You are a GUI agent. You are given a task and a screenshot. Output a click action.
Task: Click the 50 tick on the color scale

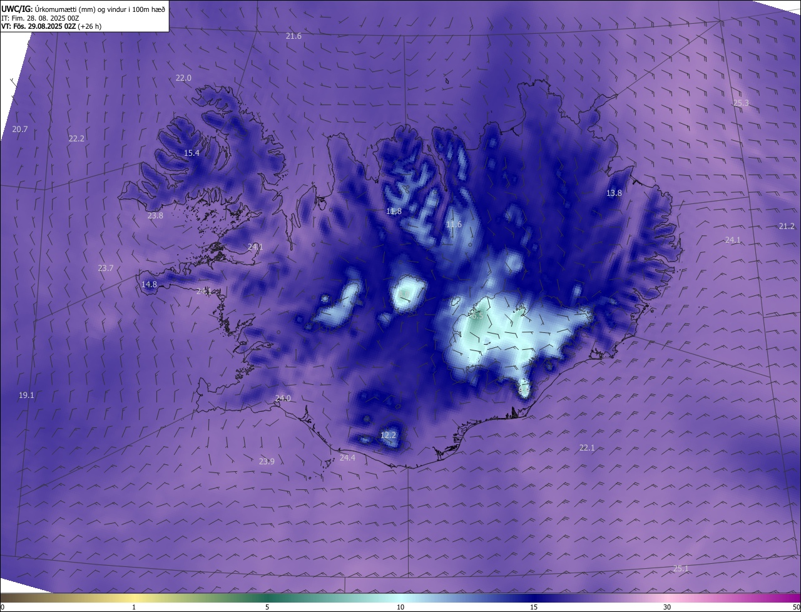pos(796,608)
